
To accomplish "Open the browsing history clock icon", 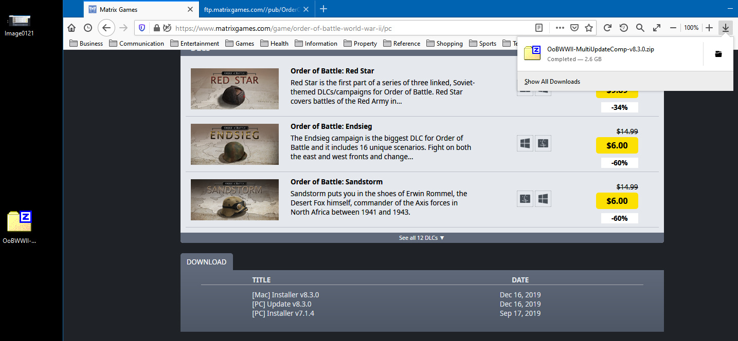I will click(88, 28).
